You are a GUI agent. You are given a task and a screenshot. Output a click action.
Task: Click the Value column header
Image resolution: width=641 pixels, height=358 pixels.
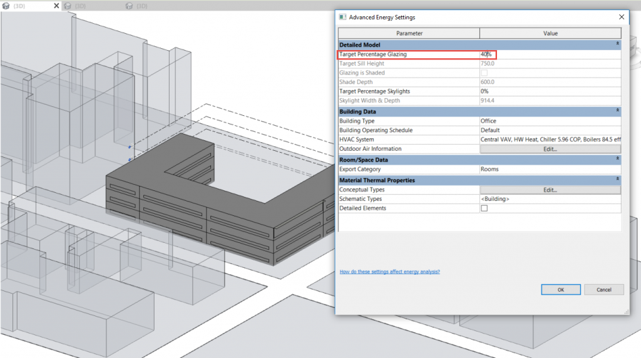[550, 34]
